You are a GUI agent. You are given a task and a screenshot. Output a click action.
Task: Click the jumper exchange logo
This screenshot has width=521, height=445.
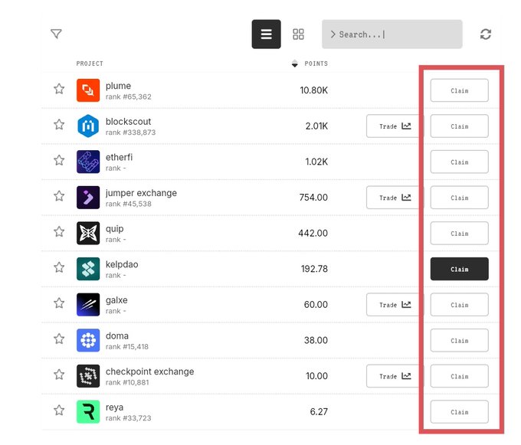tap(88, 198)
